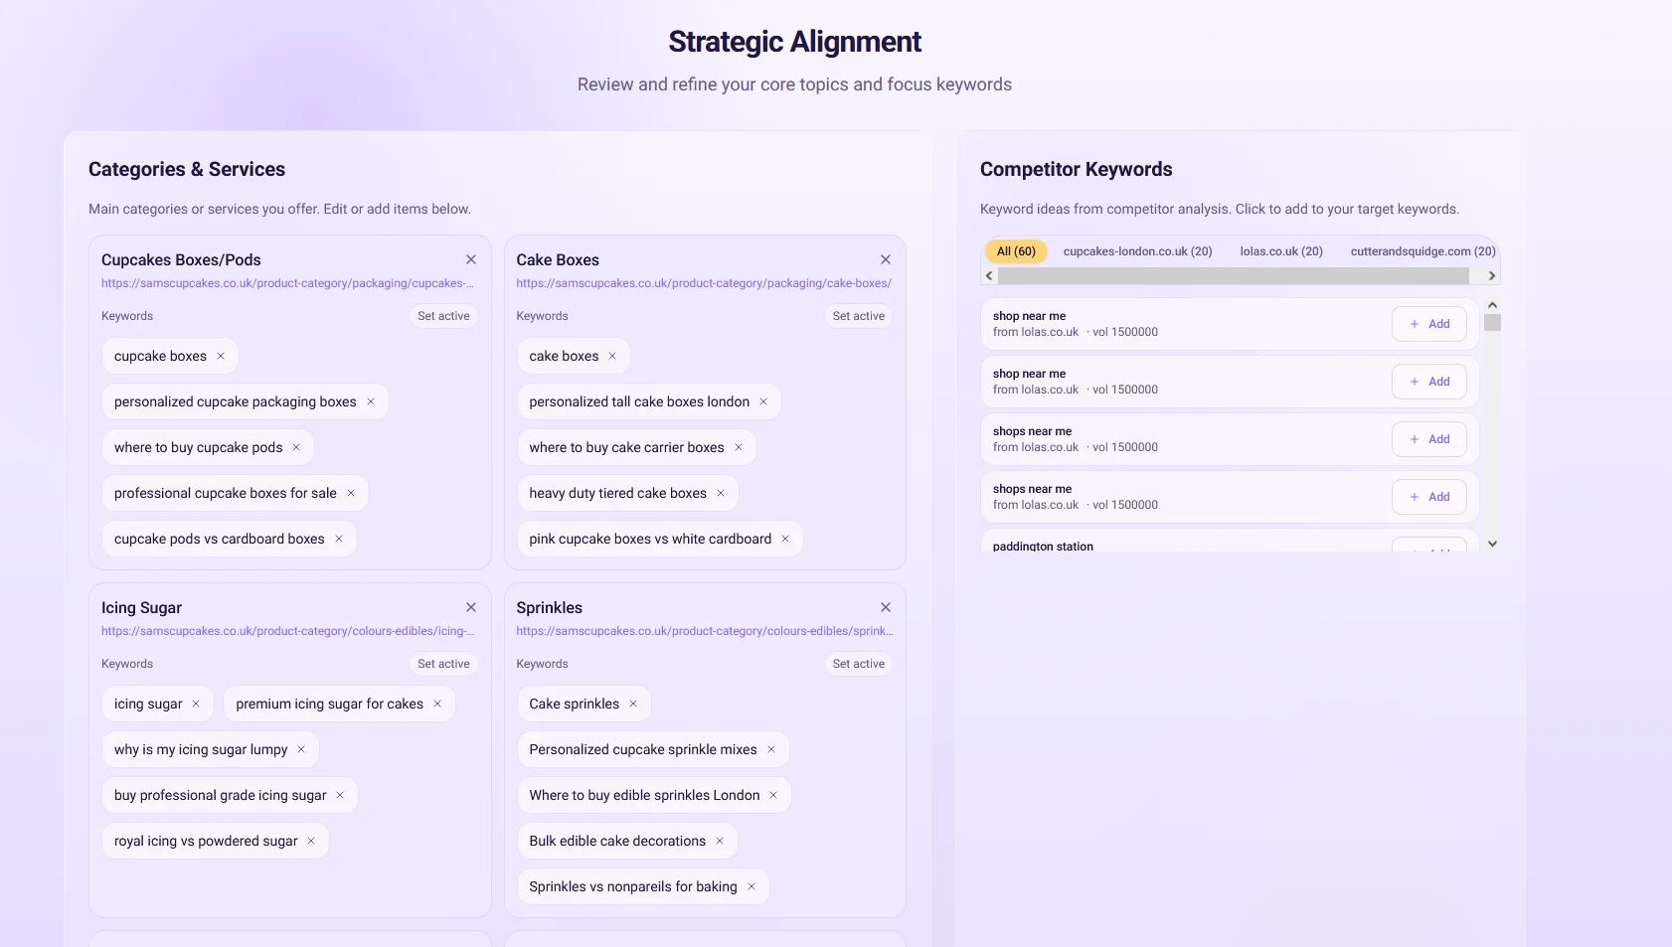This screenshot has width=1672, height=947.
Task: Click the left chevron beside the tab bar
Action: coord(989,275)
